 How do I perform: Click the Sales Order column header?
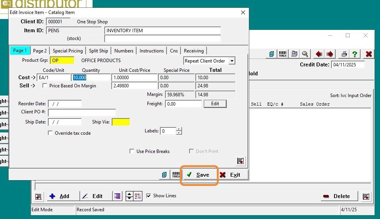315,104
